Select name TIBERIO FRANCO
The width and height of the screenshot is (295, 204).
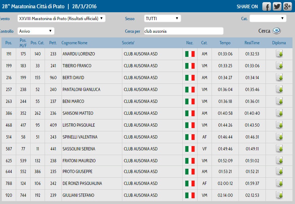click(x=77, y=66)
